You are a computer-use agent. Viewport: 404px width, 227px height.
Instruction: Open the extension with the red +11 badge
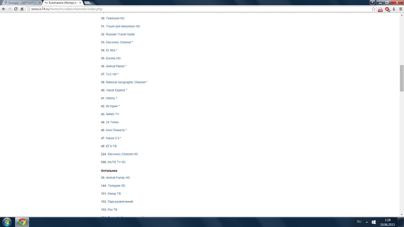pyautogui.click(x=380, y=9)
